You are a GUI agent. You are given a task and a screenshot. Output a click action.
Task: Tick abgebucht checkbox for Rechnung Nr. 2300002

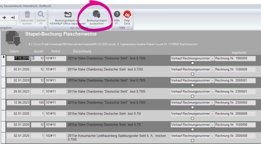[x=192, y=107]
